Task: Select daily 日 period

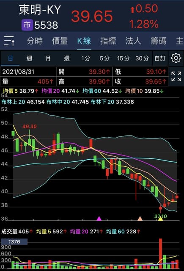Action: pos(10,58)
